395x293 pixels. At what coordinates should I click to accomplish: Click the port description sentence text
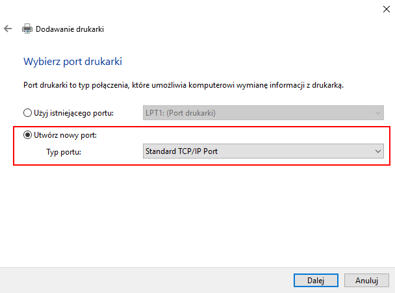pyautogui.click(x=183, y=85)
